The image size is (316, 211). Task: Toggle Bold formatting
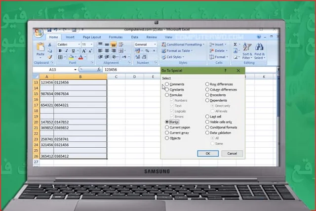coord(60,51)
